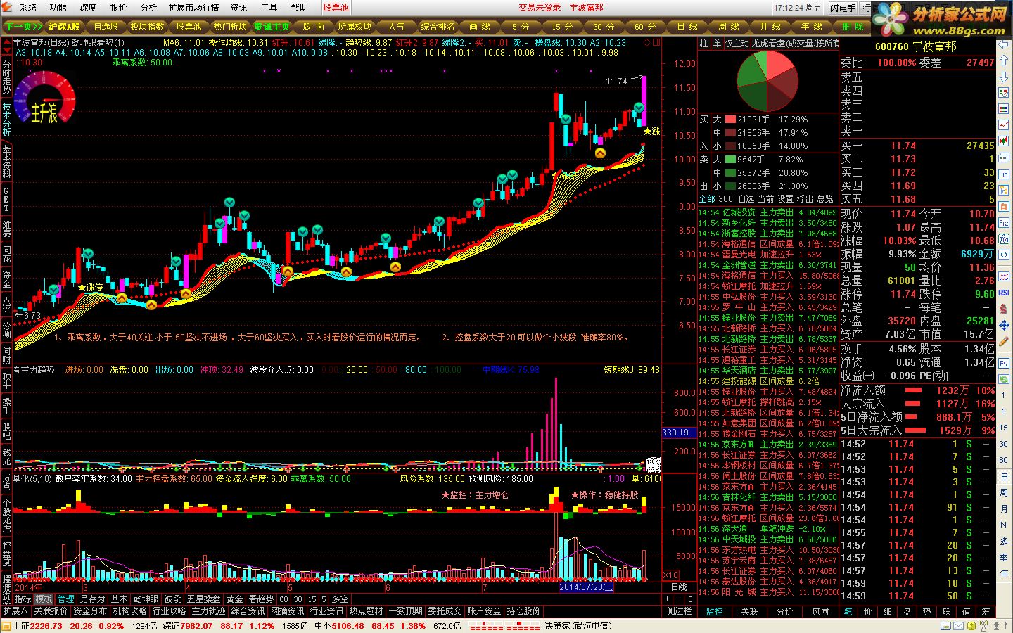
Task: Click the green refresh icon in right toolbar
Action: 1004,379
